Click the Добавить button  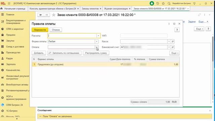[x=39, y=53]
